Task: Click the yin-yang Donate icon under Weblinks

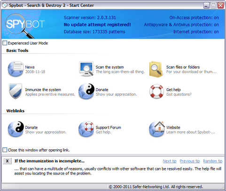Action: [x=16, y=129]
